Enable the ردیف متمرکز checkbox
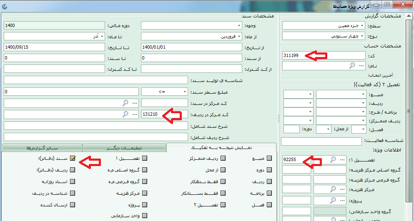 [x=223, y=158]
